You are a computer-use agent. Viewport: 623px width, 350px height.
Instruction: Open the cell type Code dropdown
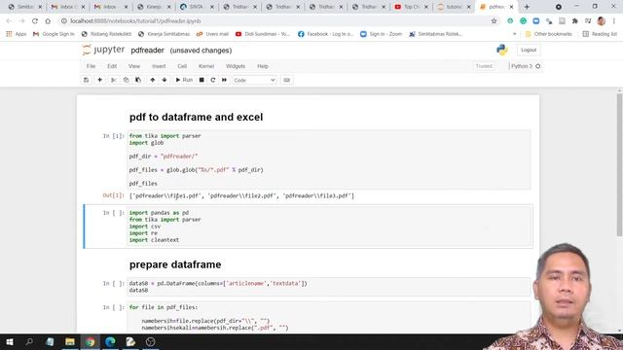[254, 80]
